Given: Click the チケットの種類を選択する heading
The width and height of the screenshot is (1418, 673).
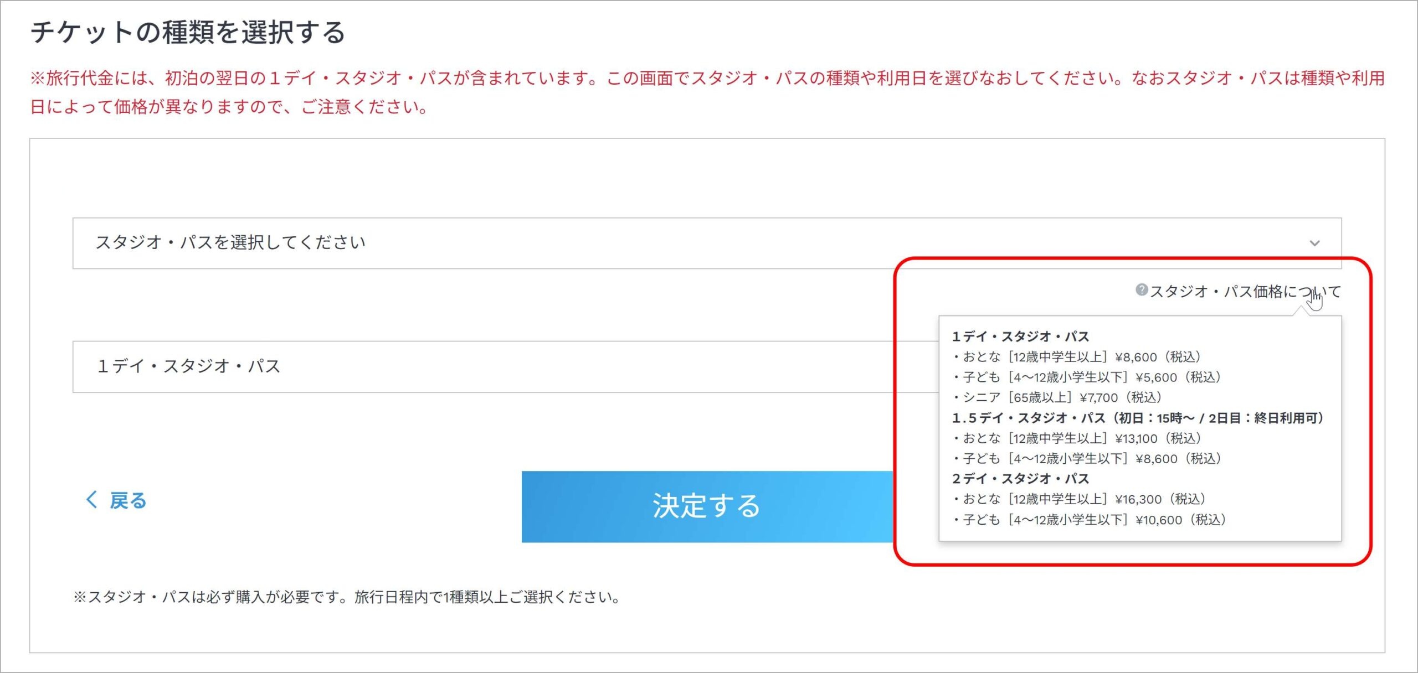Looking at the screenshot, I should tap(188, 32).
